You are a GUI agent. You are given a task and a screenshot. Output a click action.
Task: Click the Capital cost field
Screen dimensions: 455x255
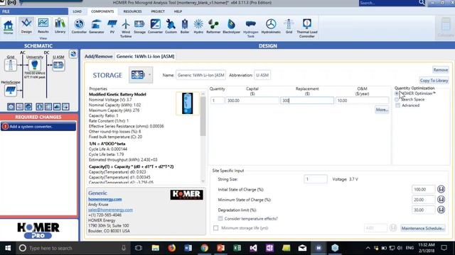(252, 101)
